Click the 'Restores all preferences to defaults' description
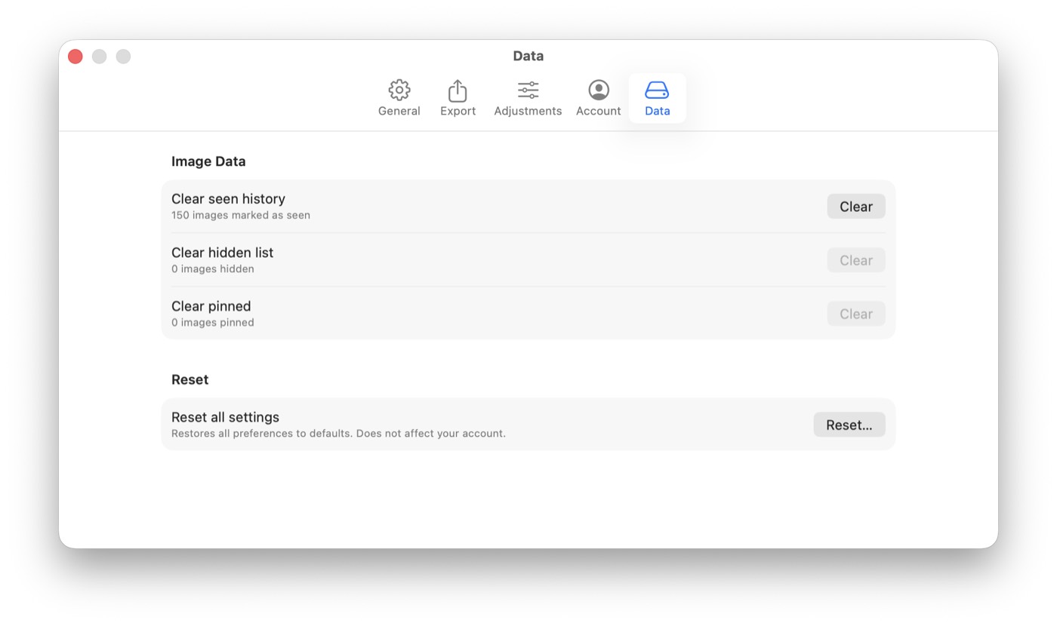 coord(338,434)
